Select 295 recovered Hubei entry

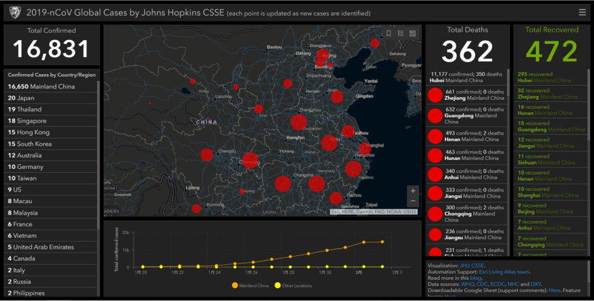(x=551, y=77)
